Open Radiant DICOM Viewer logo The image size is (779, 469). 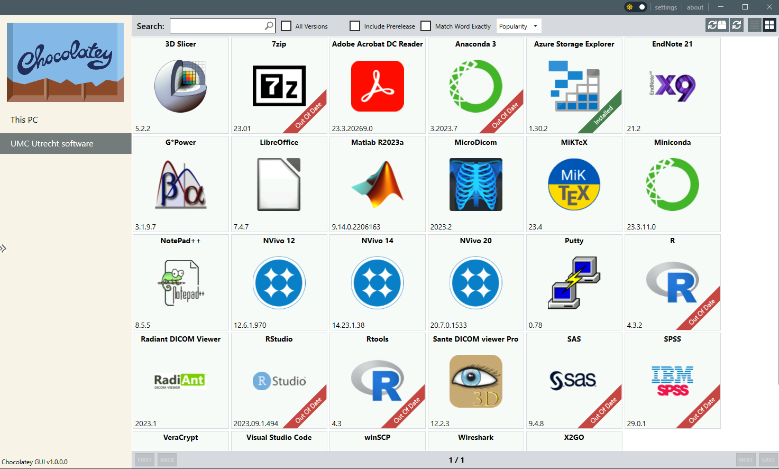pos(180,381)
